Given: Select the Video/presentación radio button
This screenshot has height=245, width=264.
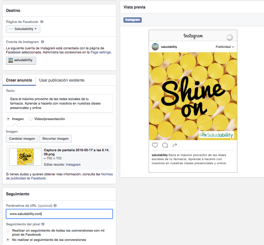Looking at the screenshot, I should tap(31, 119).
